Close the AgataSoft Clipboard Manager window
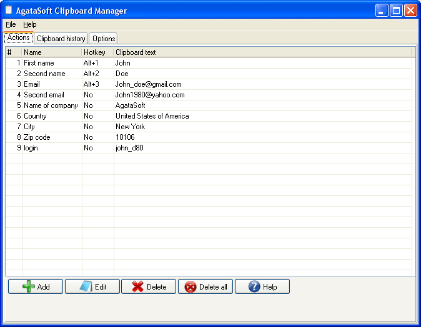Viewport: 421px width, 327px height. 410,11
